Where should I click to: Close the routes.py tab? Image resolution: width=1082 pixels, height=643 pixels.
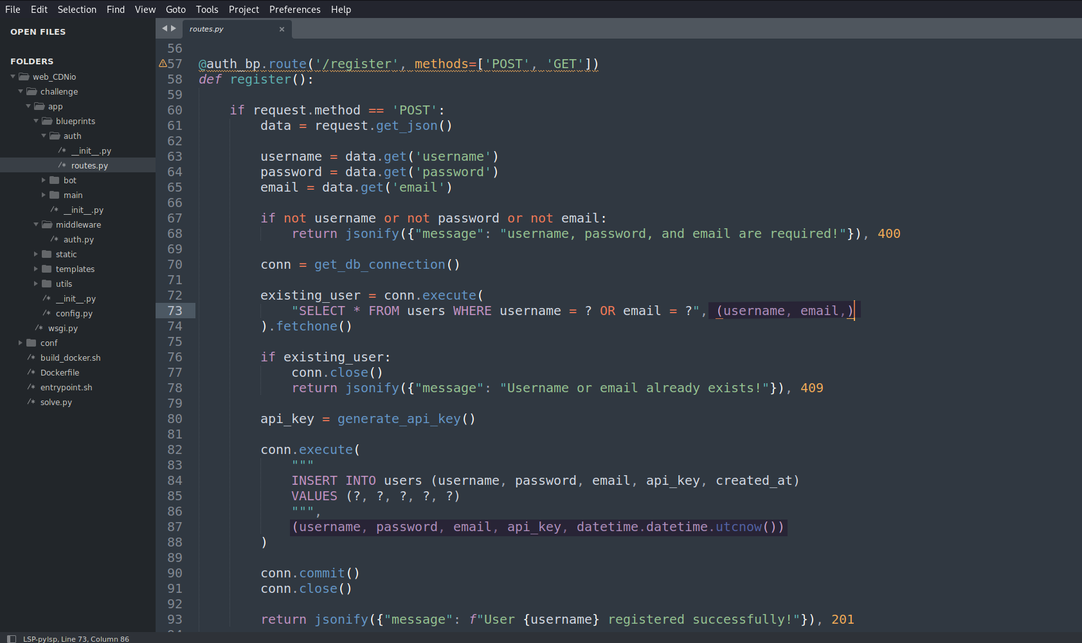pos(282,29)
